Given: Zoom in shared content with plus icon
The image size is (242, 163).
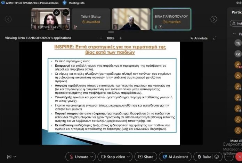Looking at the screenshot, I should [121, 38].
